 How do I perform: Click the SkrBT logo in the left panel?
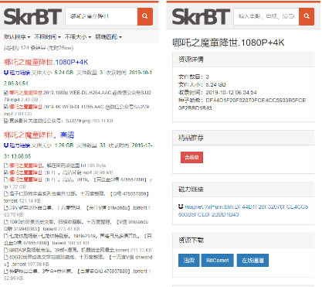(x=32, y=17)
